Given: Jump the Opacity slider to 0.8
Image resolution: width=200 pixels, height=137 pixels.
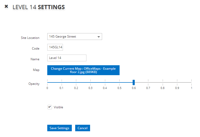Looking at the screenshot, I should pyautogui.click(x=163, y=82).
